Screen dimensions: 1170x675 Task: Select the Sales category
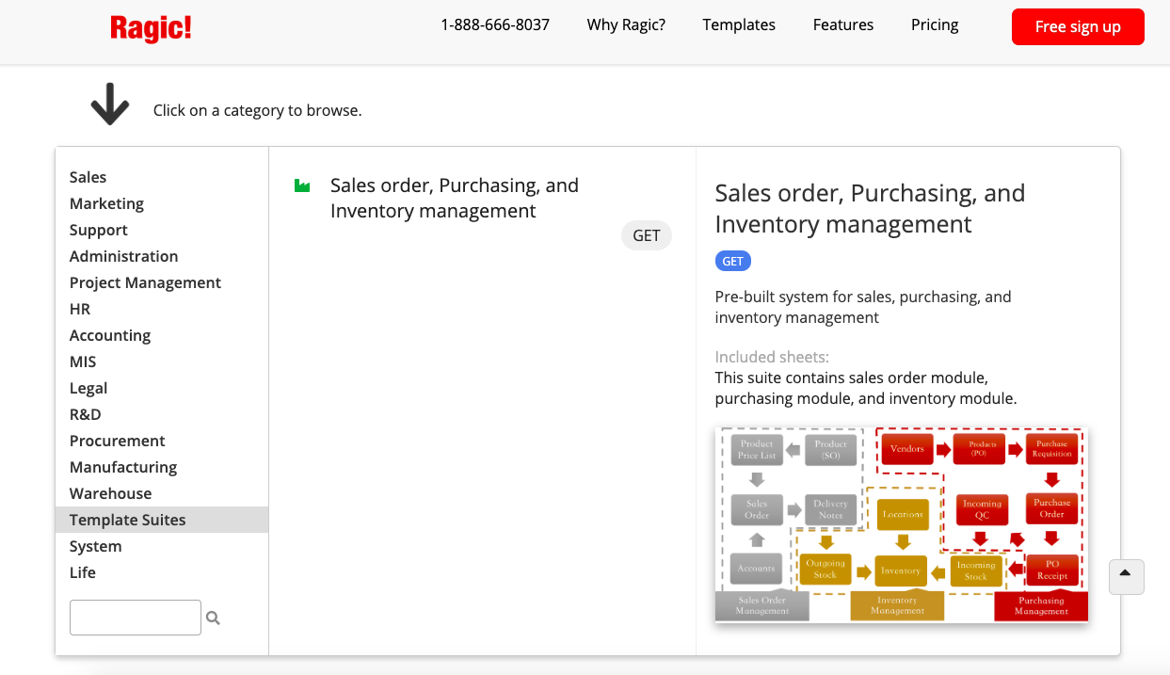[88, 177]
